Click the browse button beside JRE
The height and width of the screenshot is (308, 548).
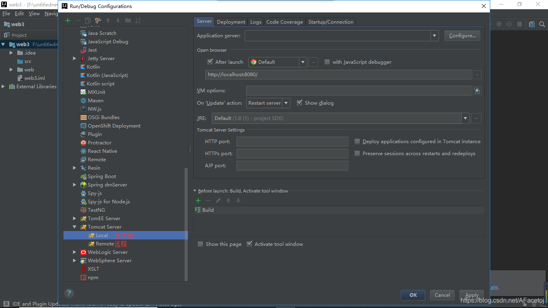[476, 118]
